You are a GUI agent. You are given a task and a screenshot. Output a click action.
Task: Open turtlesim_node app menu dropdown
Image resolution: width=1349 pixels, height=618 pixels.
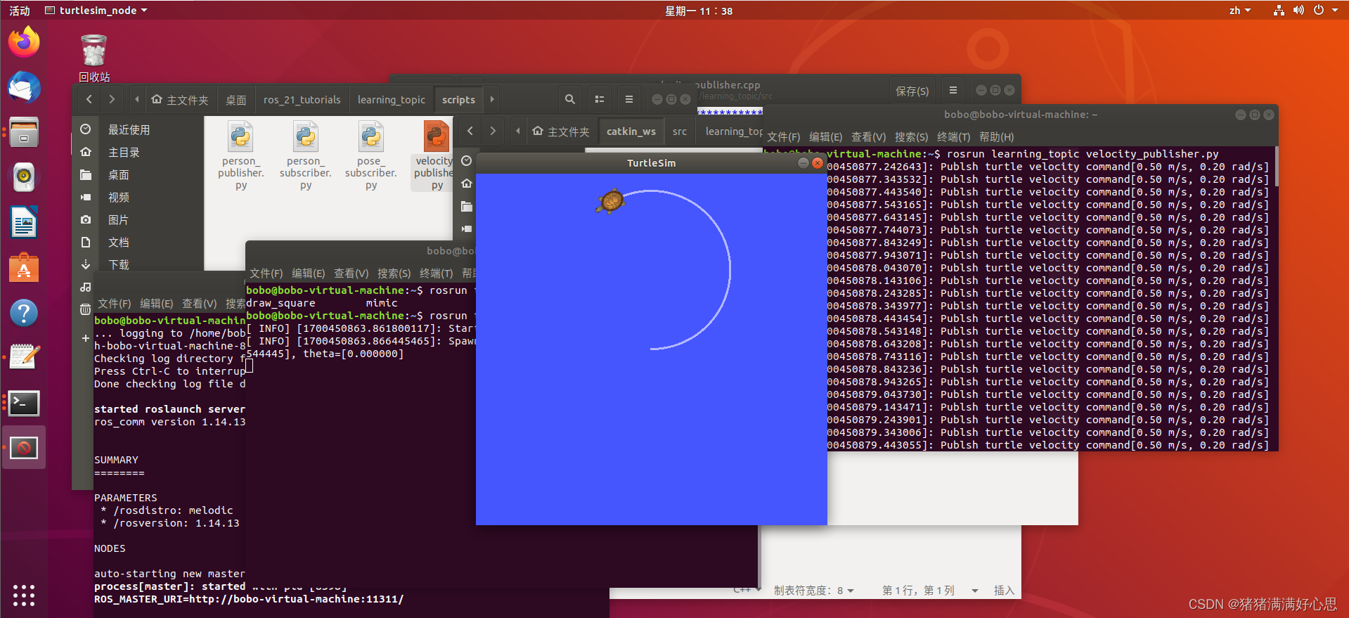[x=96, y=11]
